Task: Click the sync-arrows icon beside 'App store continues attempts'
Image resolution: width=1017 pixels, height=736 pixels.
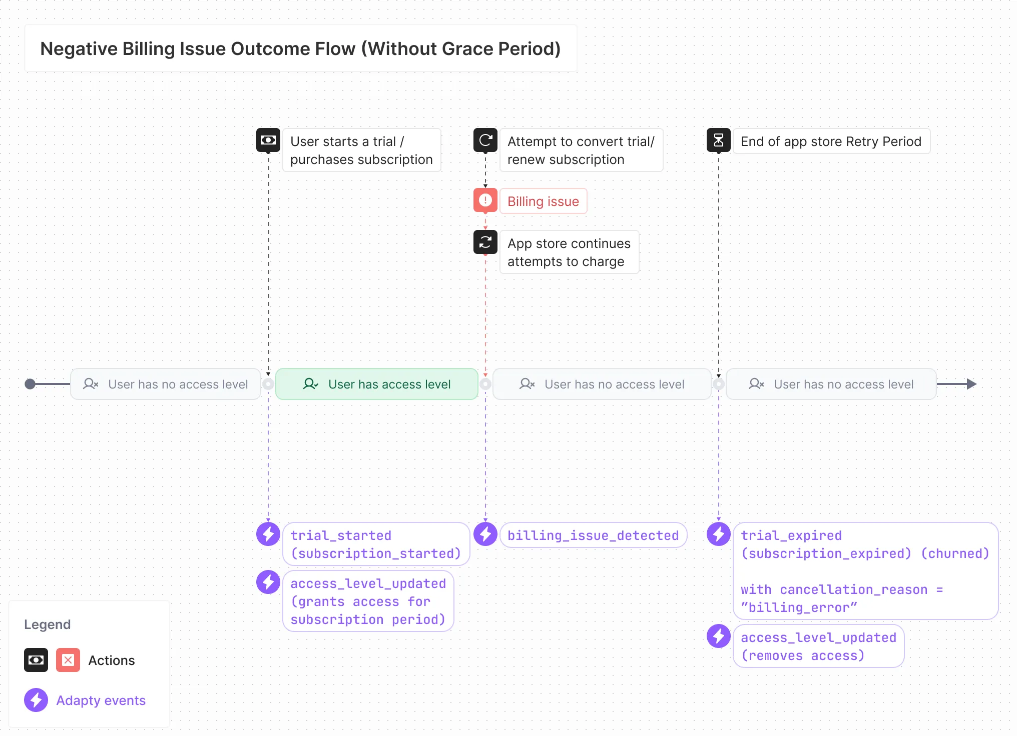Action: click(x=485, y=242)
